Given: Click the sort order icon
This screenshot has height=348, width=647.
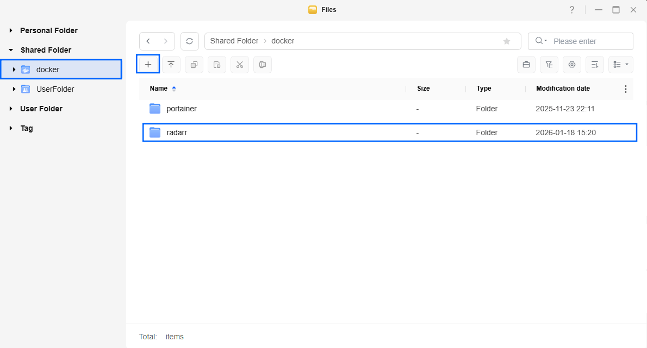Looking at the screenshot, I should (x=595, y=65).
